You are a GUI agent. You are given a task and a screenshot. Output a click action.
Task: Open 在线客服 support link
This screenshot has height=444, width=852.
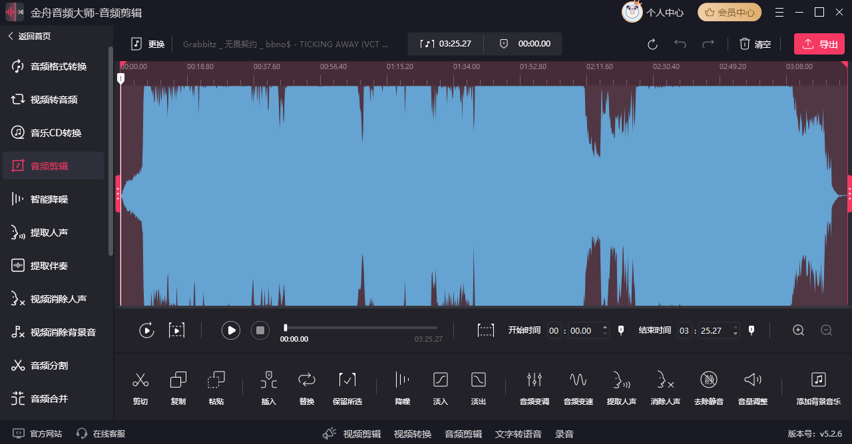coord(101,433)
